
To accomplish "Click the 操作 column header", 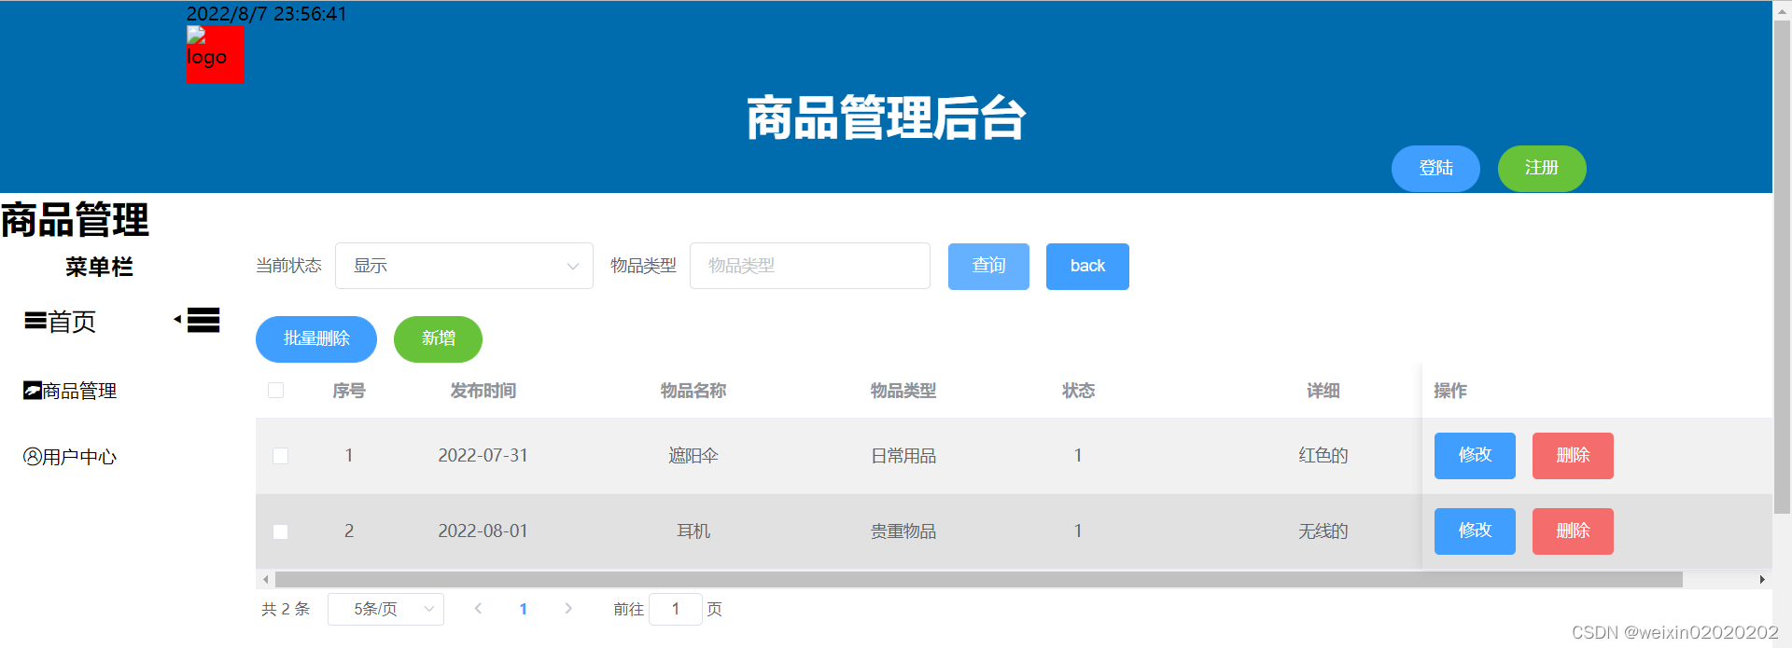I will coord(1450,391).
